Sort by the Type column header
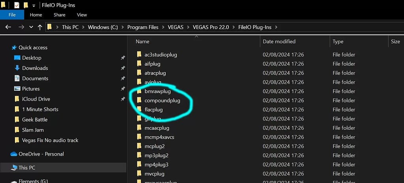Image resolution: width=404 pixels, height=183 pixels. click(338, 42)
